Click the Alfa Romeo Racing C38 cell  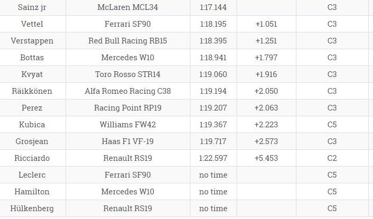point(128,91)
